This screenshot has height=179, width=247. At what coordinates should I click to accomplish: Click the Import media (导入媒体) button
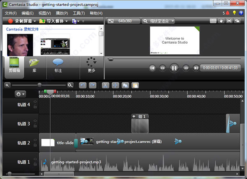(x=51, y=21)
